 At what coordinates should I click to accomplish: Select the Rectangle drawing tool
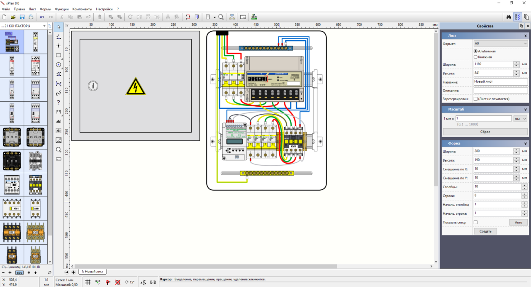point(58,55)
